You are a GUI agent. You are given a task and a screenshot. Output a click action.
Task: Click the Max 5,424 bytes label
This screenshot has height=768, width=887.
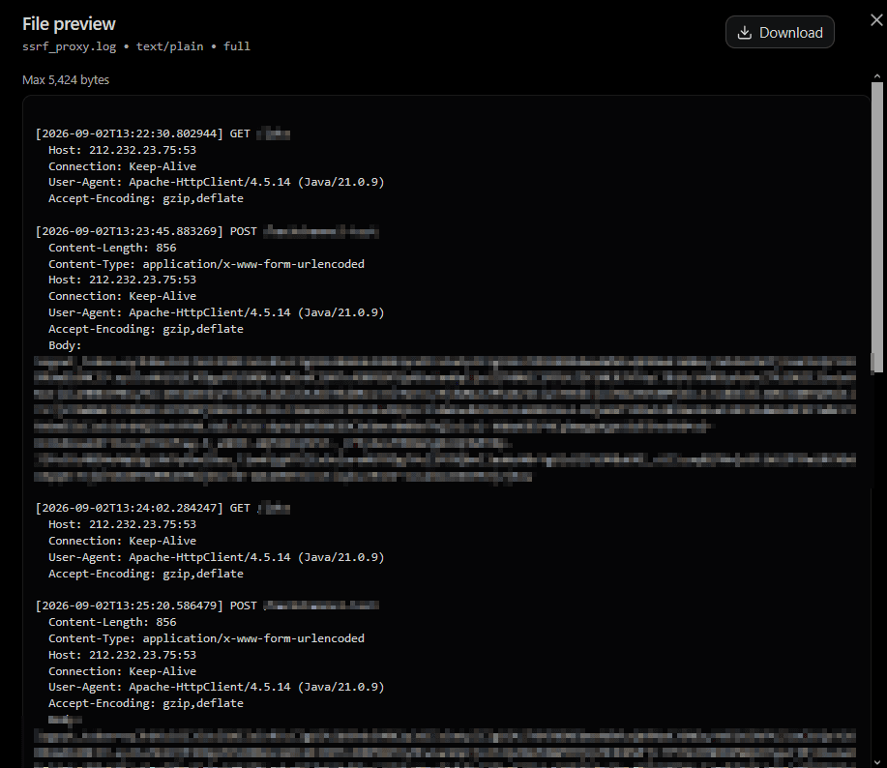pyautogui.click(x=66, y=79)
